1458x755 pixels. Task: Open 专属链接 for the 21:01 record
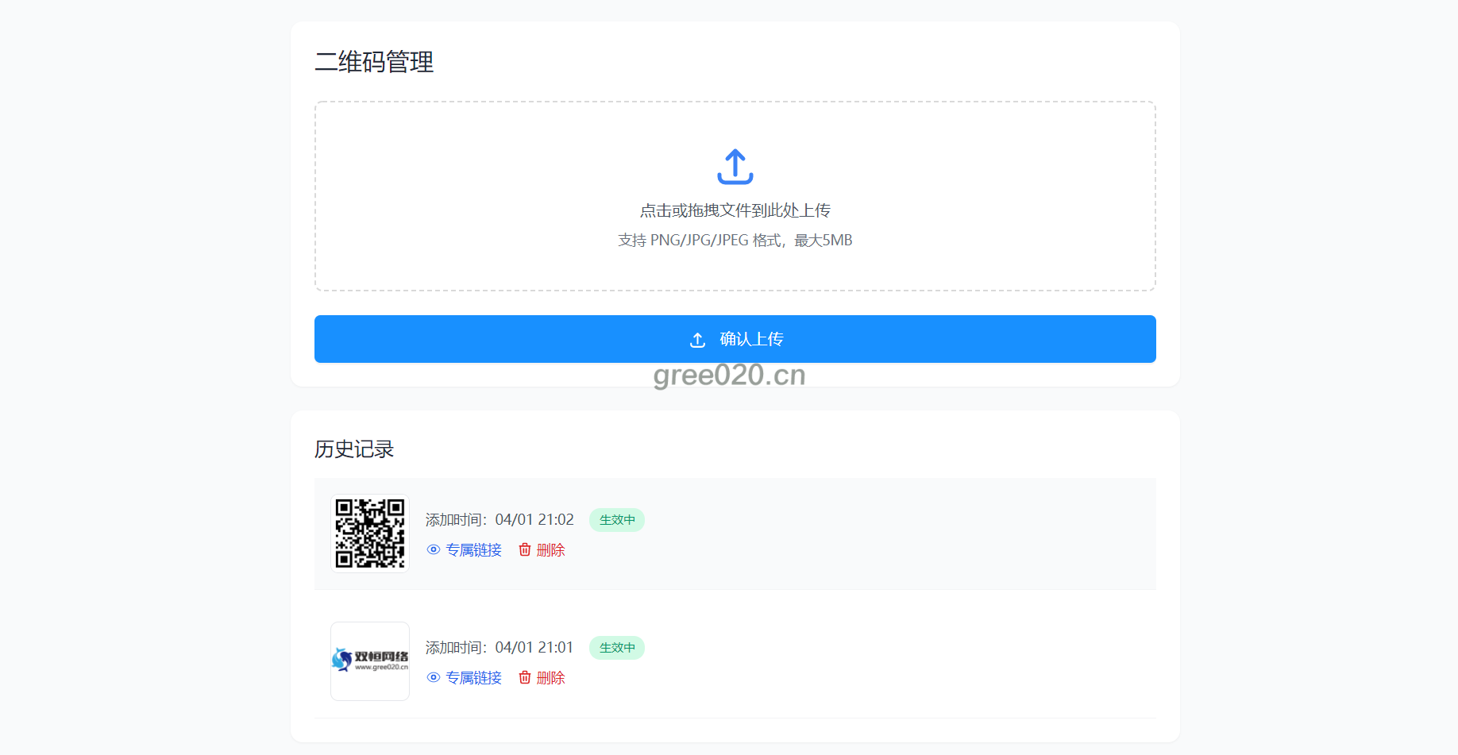click(473, 678)
